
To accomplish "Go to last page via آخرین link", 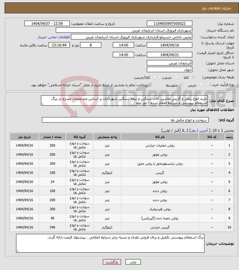I will (204, 130).
